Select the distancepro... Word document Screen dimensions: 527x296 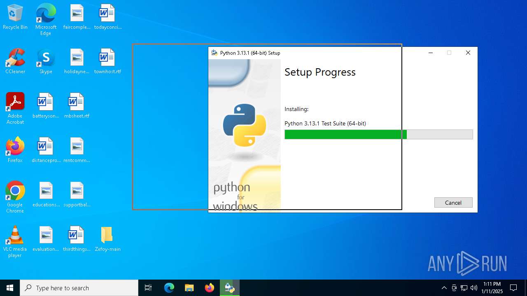point(46,150)
